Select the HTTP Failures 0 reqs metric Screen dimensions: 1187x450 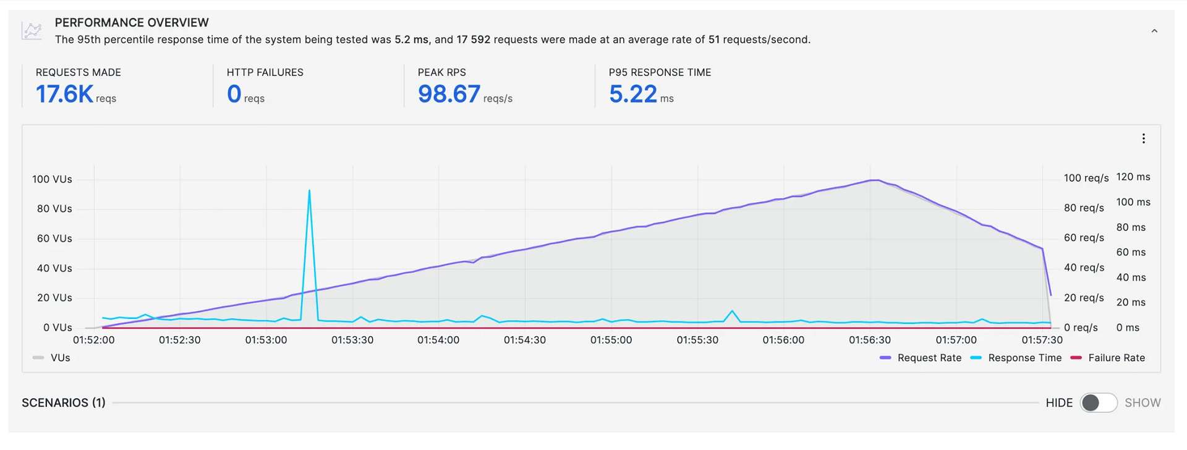click(x=235, y=94)
